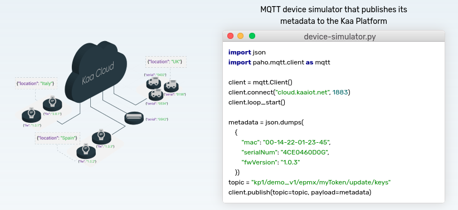Click the air conditioner device icon
This screenshot has height=210, width=458.
[x=134, y=118]
